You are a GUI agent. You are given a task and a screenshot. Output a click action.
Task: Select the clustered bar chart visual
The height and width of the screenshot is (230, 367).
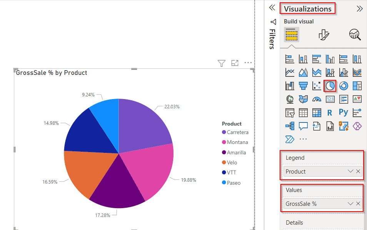pos(317,59)
